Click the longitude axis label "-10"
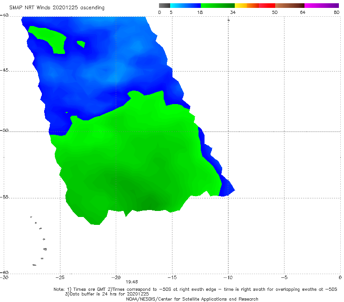This screenshot has width=344, height=302. pyautogui.click(x=228, y=277)
